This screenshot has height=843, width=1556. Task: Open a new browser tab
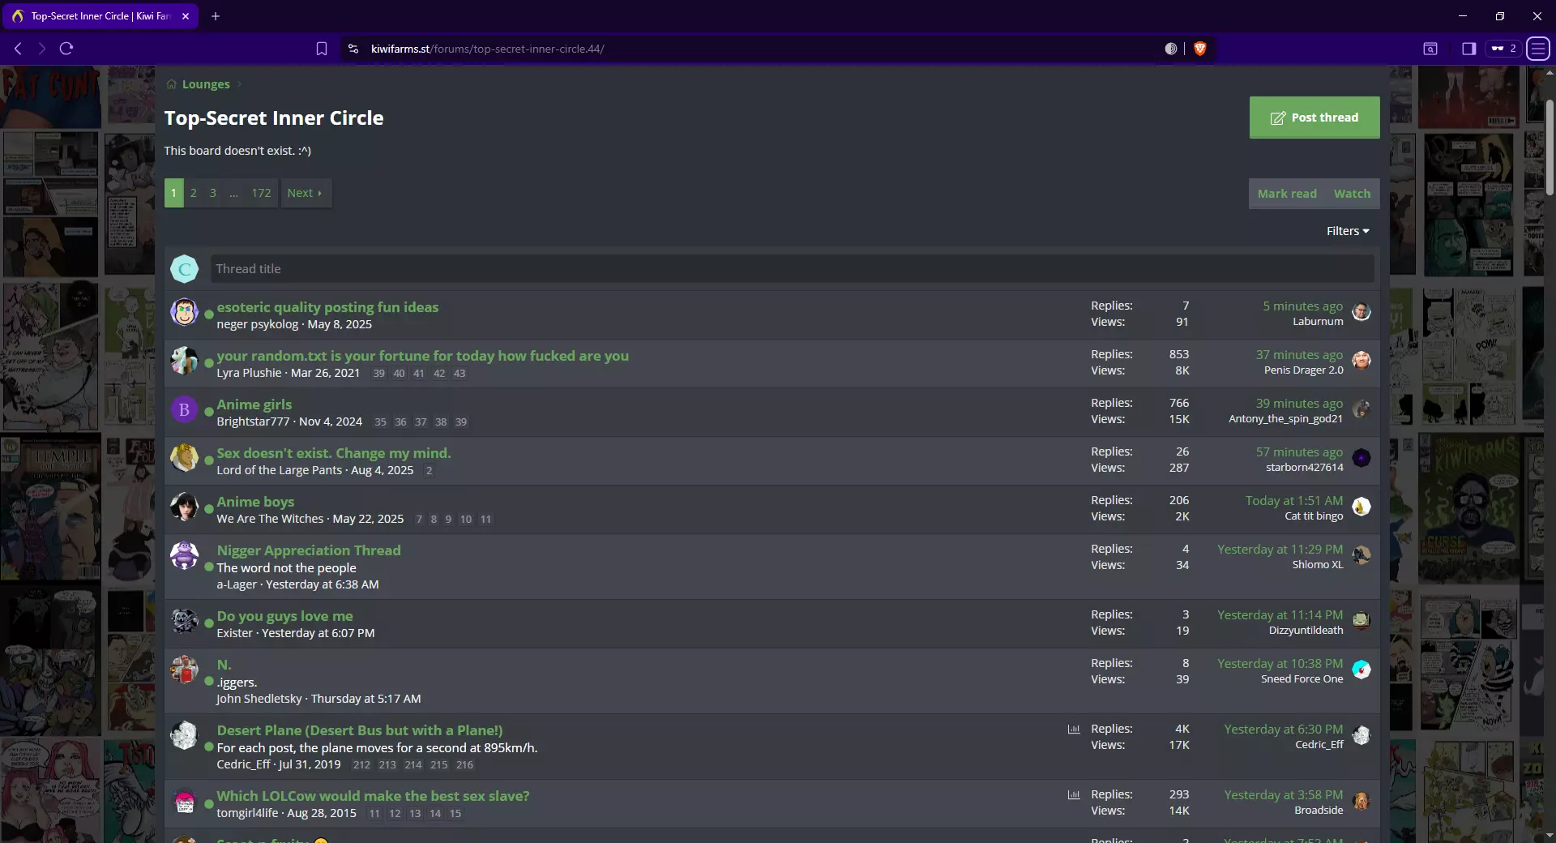coord(216,16)
